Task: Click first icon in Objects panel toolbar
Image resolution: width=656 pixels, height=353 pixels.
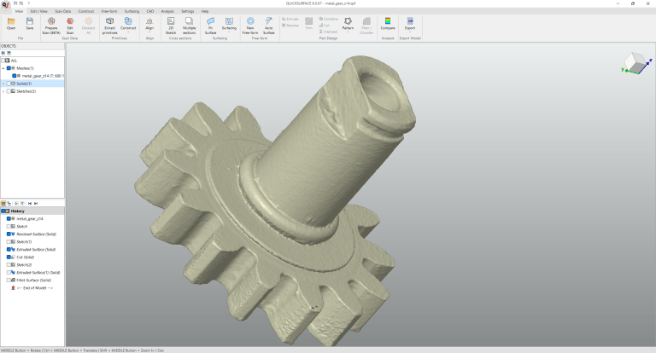Action: [3, 53]
